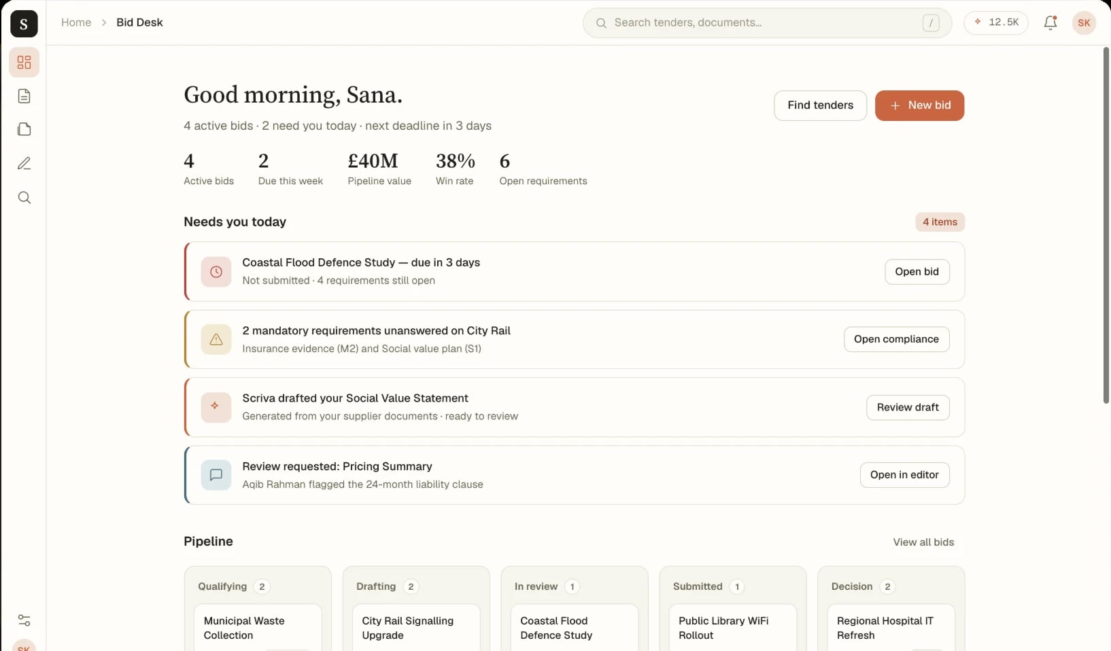Click the Qualifying column header
Image resolution: width=1111 pixels, height=651 pixels.
234,586
